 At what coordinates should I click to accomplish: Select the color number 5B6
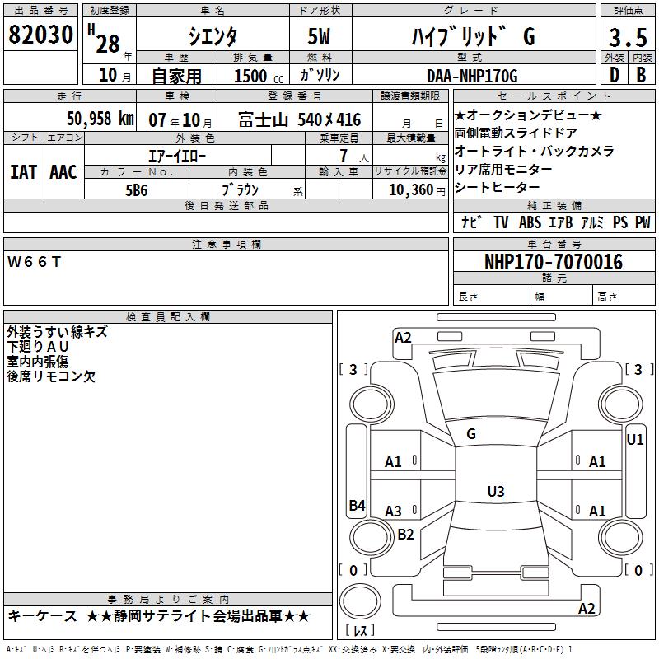point(137,190)
